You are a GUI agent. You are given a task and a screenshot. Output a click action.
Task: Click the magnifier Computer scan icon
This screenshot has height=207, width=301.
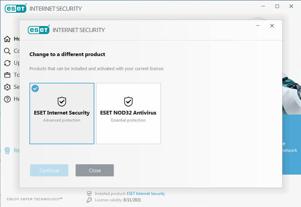click(7, 51)
